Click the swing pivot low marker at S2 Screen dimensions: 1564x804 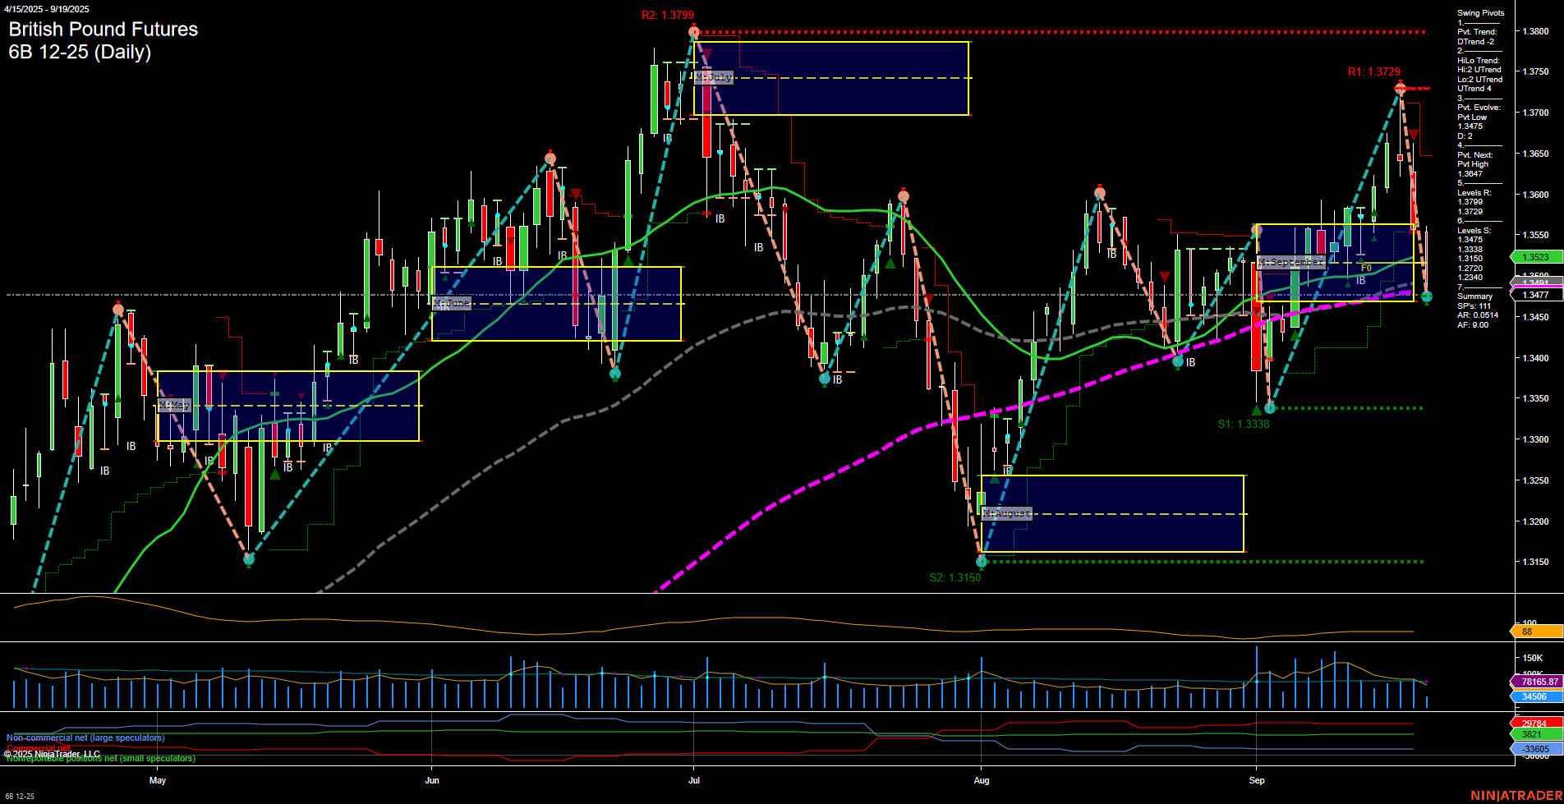982,562
